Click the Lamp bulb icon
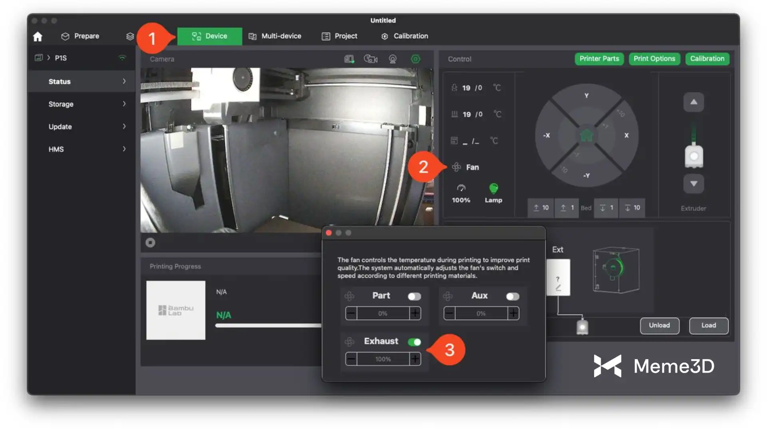Screen dimensions: 767x431 click(x=493, y=188)
